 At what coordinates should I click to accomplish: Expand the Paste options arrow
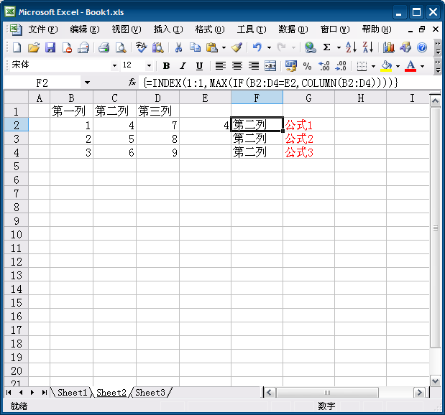pos(224,47)
